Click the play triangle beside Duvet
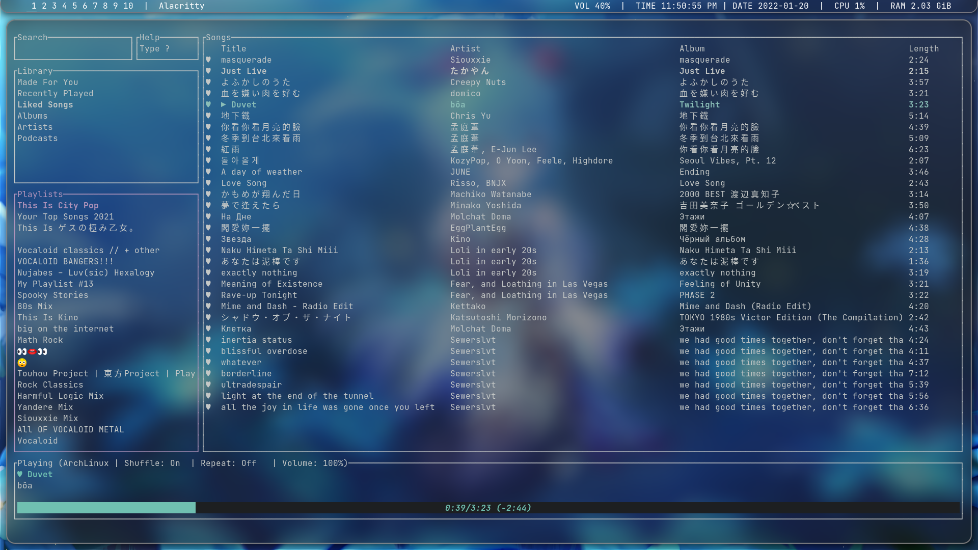This screenshot has height=550, width=978. [223, 104]
